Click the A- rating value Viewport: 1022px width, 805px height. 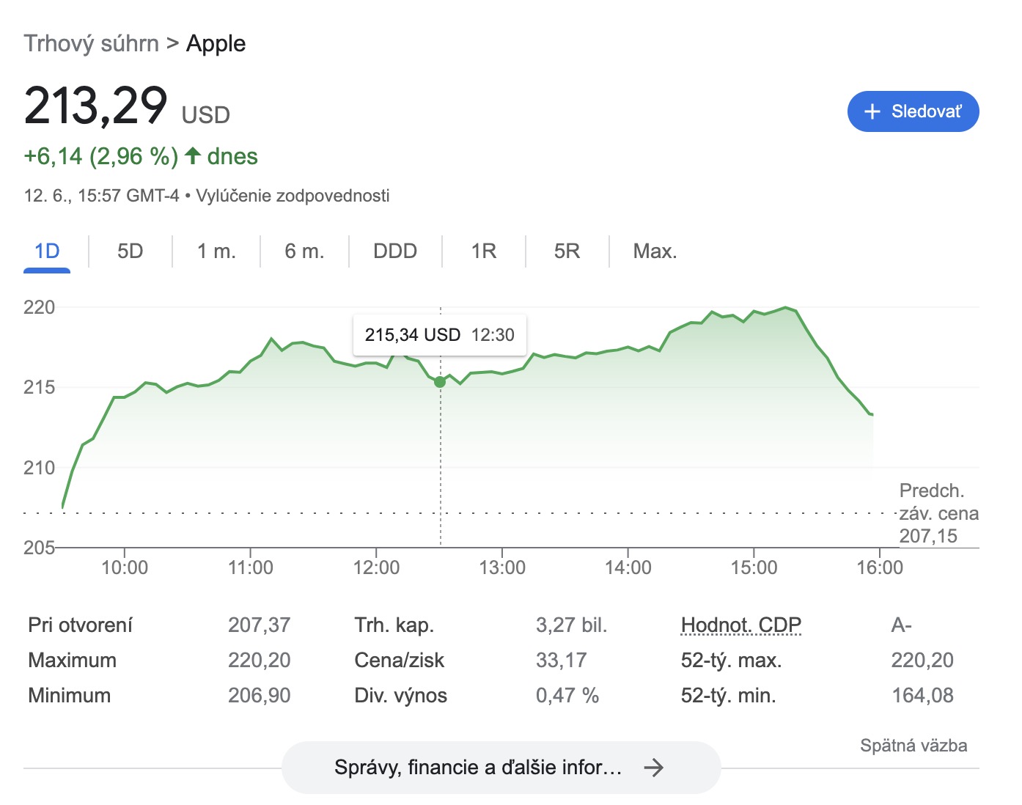901,625
